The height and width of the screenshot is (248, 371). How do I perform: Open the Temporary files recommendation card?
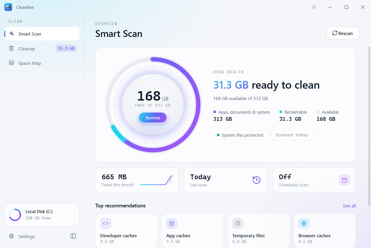259,231
